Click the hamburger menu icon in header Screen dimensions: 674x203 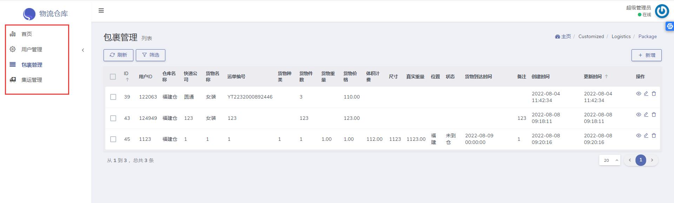[101, 10]
